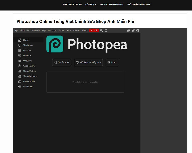The width and height of the screenshot is (192, 153).
Task: Click the Home icon in sidebar
Action: [20, 40]
